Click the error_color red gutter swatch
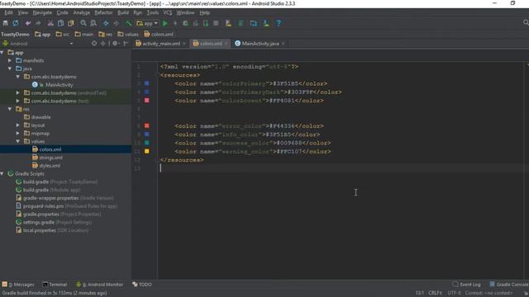 point(147,125)
